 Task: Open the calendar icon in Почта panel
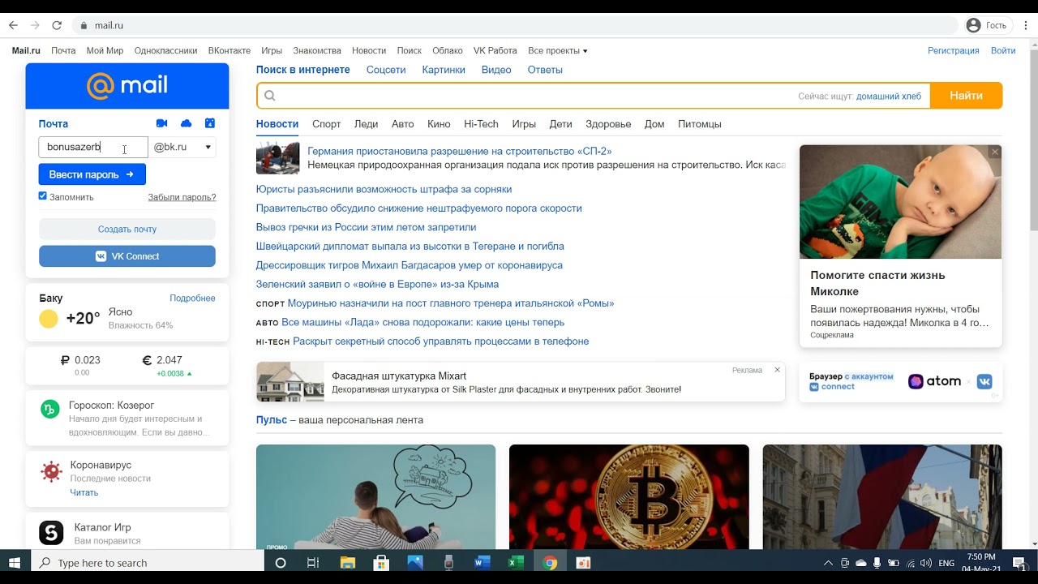pos(210,123)
